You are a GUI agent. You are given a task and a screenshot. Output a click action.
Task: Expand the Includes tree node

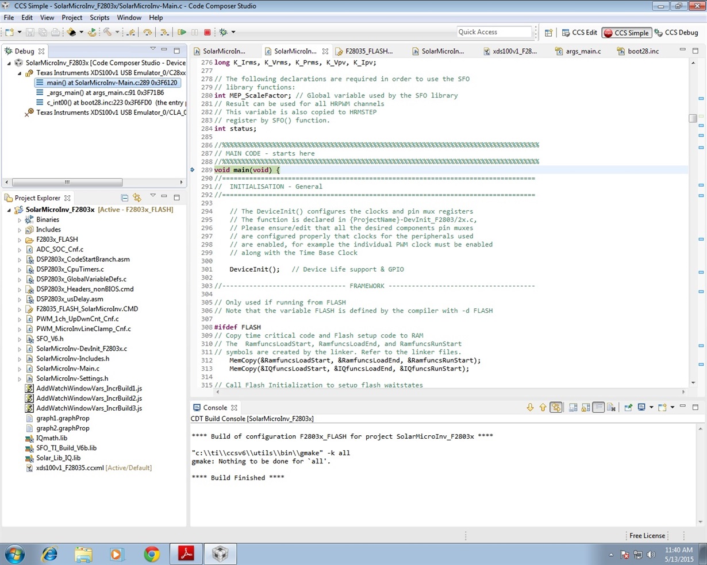[19, 230]
